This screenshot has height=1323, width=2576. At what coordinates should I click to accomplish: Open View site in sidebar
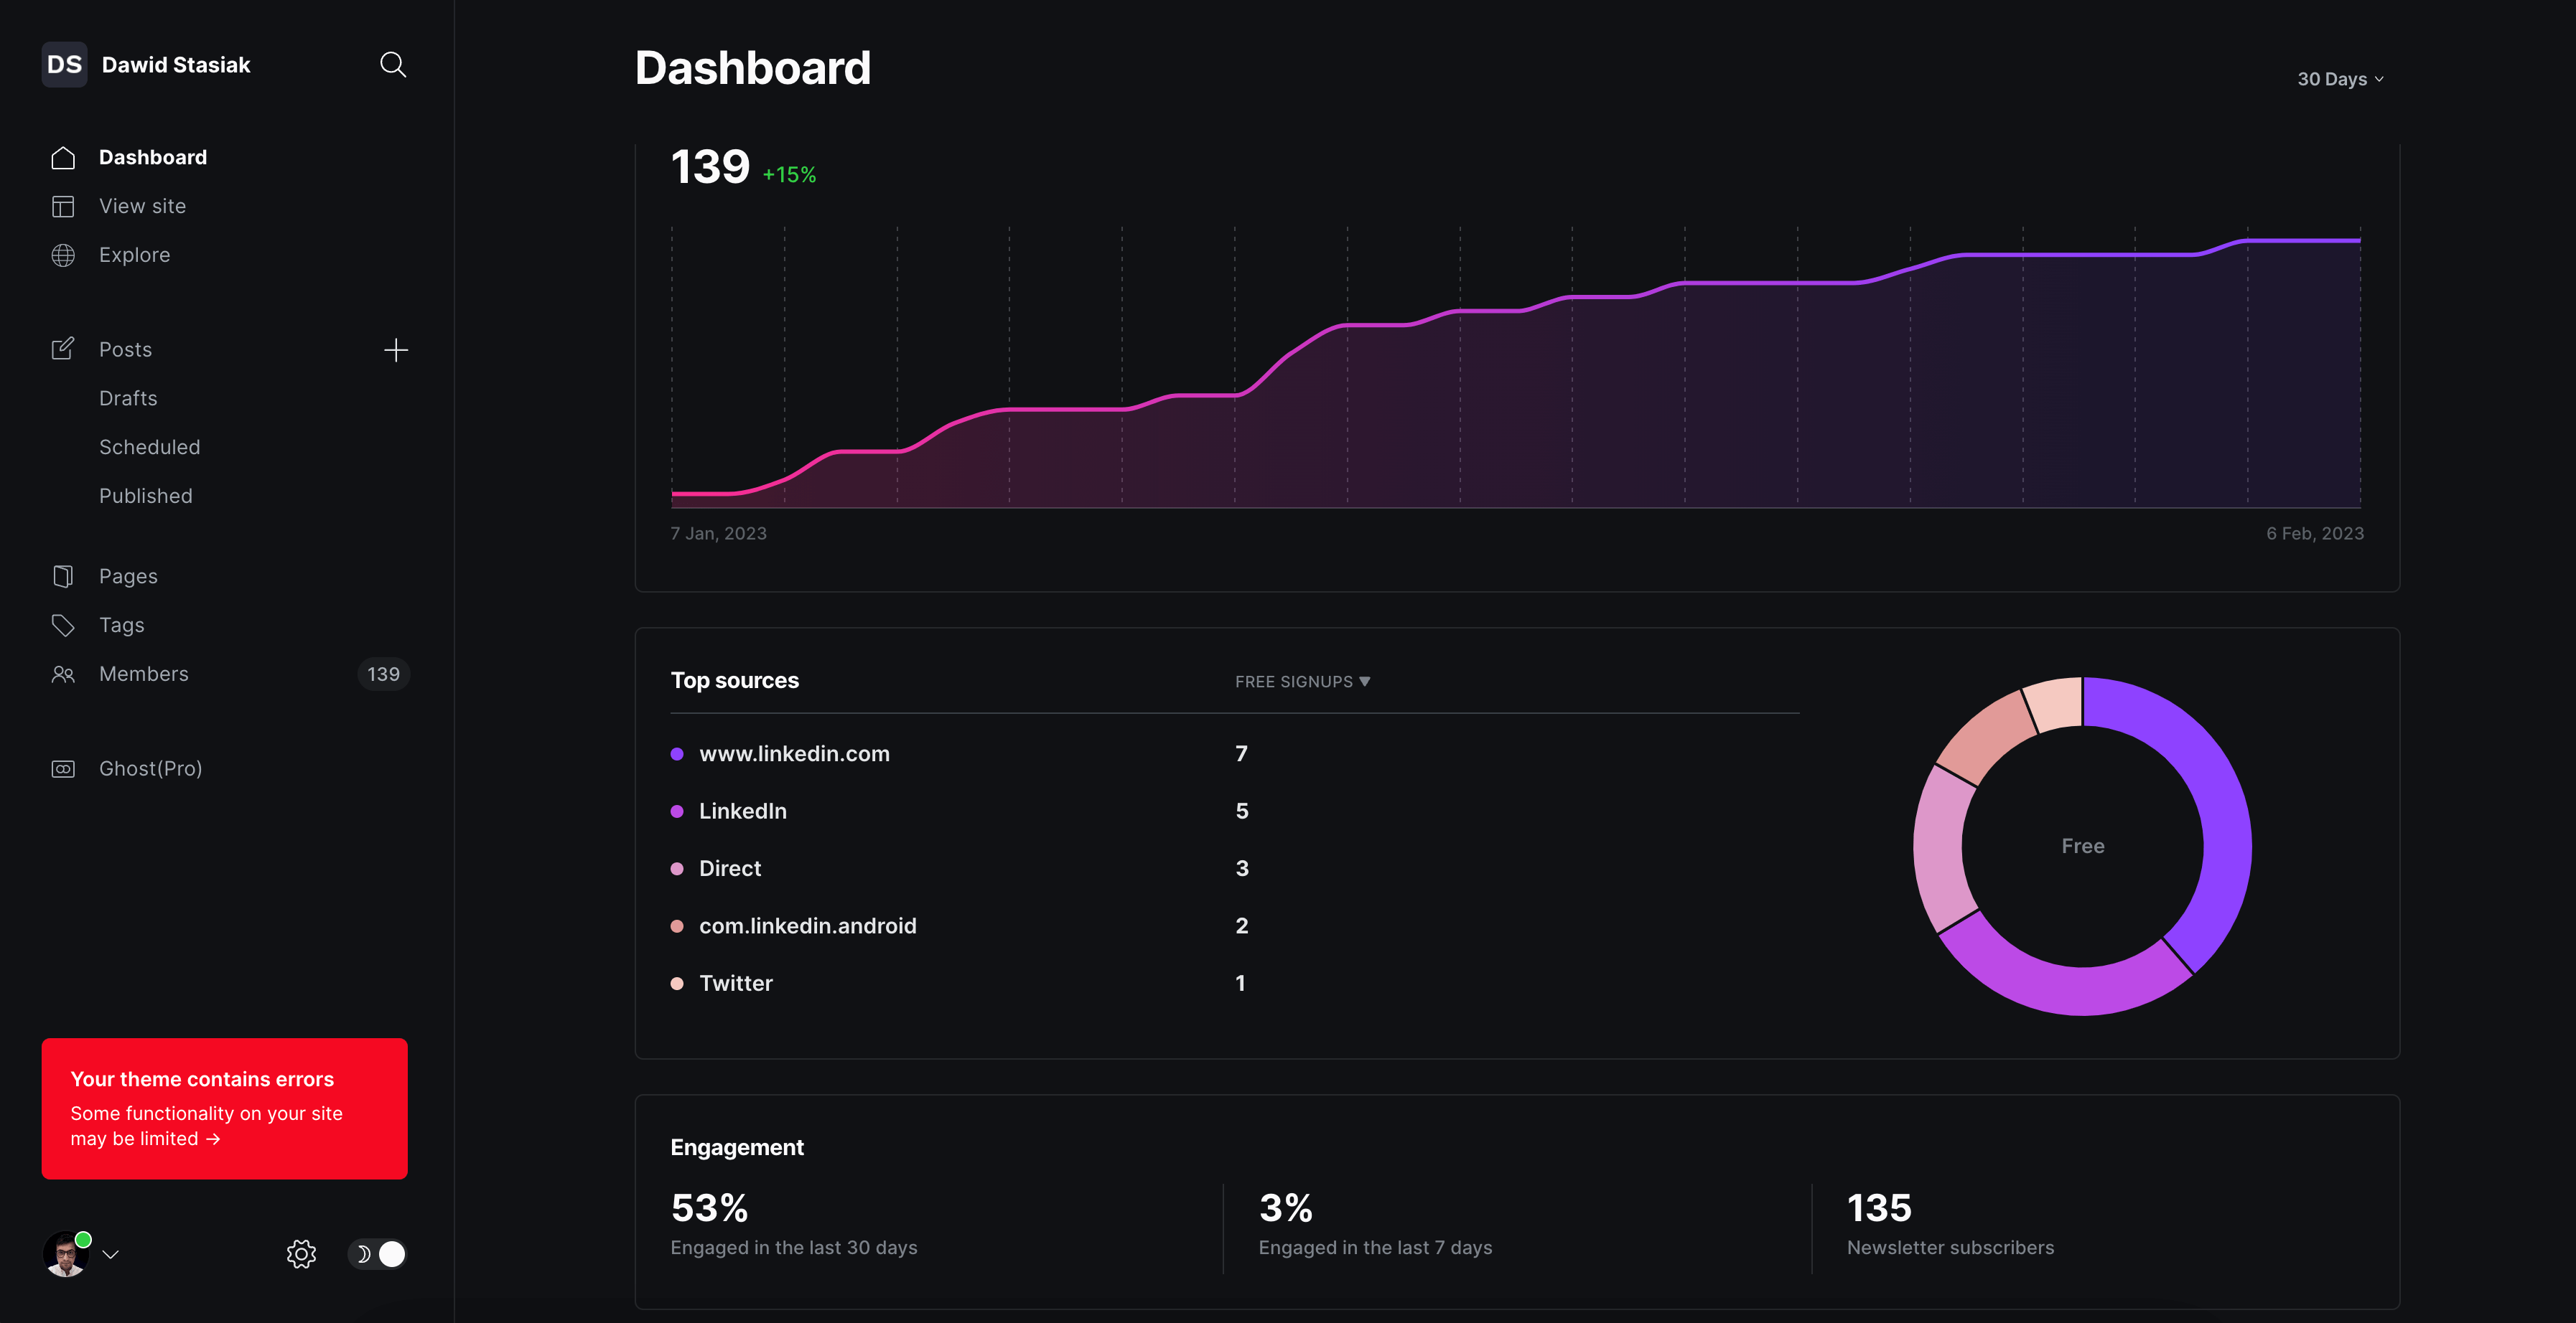(x=142, y=207)
